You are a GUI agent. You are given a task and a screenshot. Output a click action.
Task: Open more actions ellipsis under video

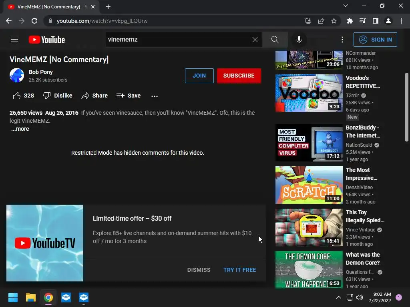click(x=155, y=96)
